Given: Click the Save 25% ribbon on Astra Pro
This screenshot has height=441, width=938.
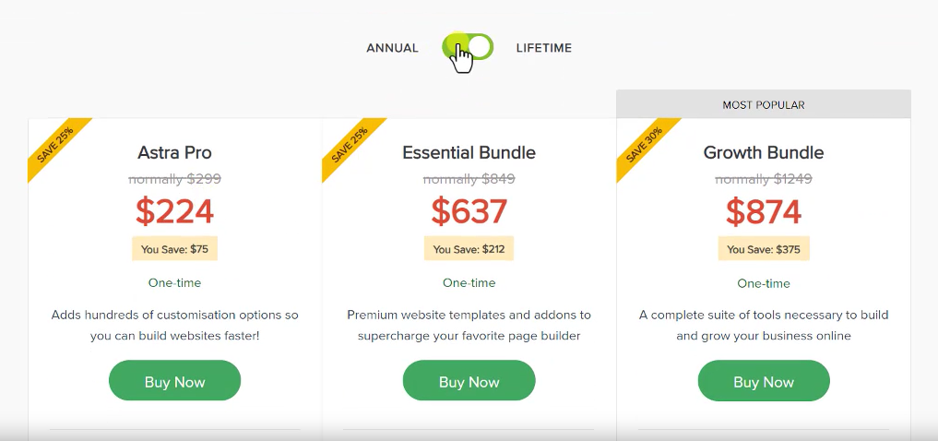Looking at the screenshot, I should pyautogui.click(x=55, y=145).
